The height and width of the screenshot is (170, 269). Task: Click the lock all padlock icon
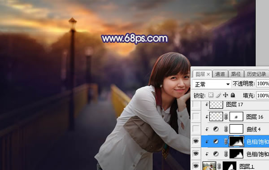pyautogui.click(x=233, y=95)
